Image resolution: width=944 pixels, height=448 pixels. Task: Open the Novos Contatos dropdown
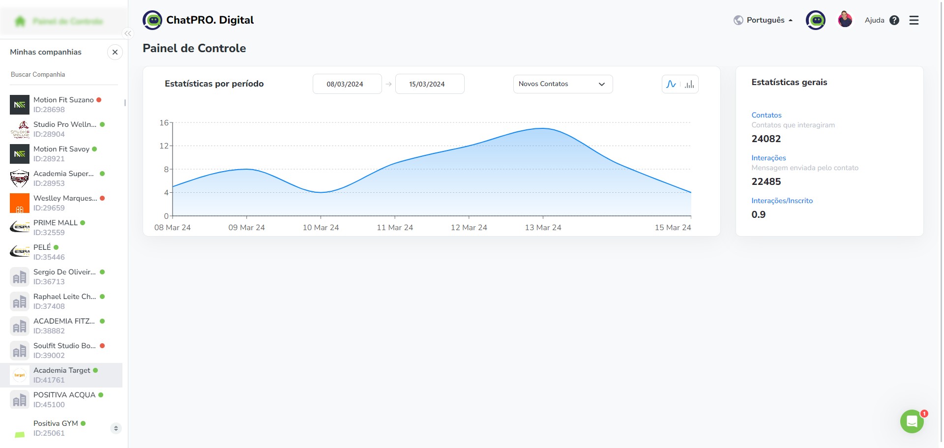coord(563,84)
